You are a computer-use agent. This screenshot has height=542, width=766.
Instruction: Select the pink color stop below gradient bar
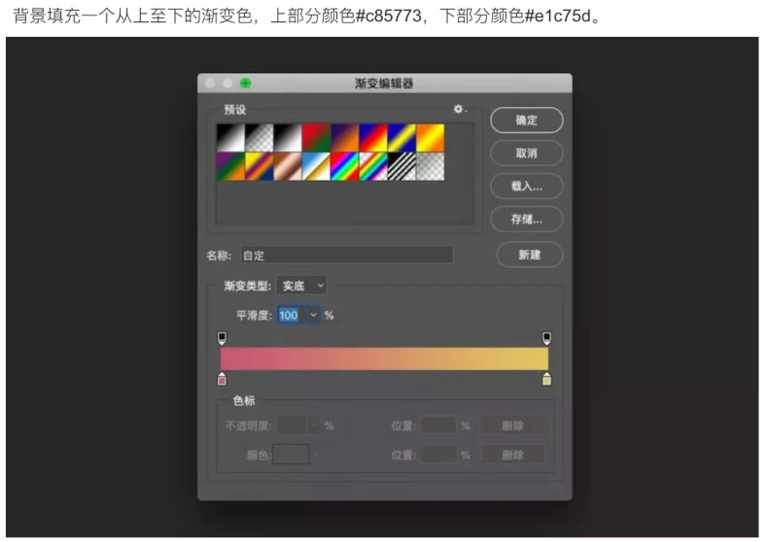[x=222, y=379]
